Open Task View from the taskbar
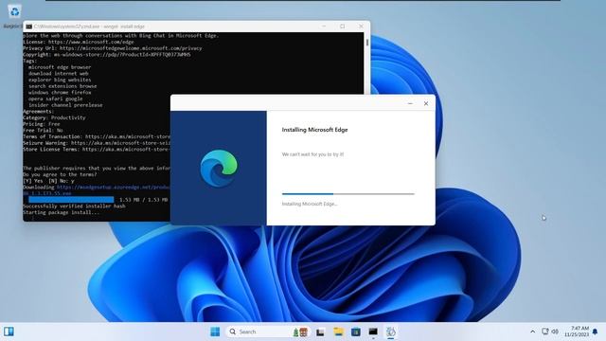This screenshot has height=341, width=606. click(320, 332)
